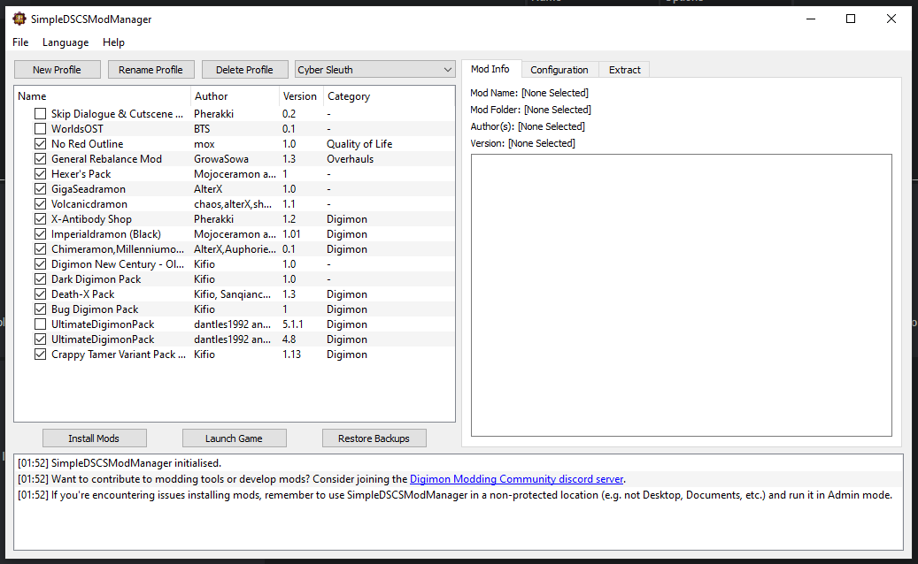
Task: Select the General Rebalance Mod row name
Action: [x=106, y=158]
